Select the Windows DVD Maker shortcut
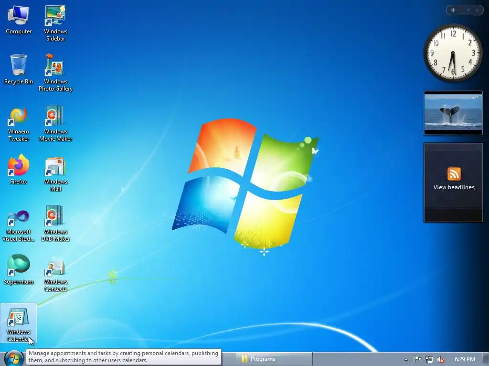The width and height of the screenshot is (489, 366). tap(55, 224)
